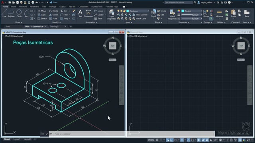
Task: Toggle object snap in status bar
Action: coord(192,140)
